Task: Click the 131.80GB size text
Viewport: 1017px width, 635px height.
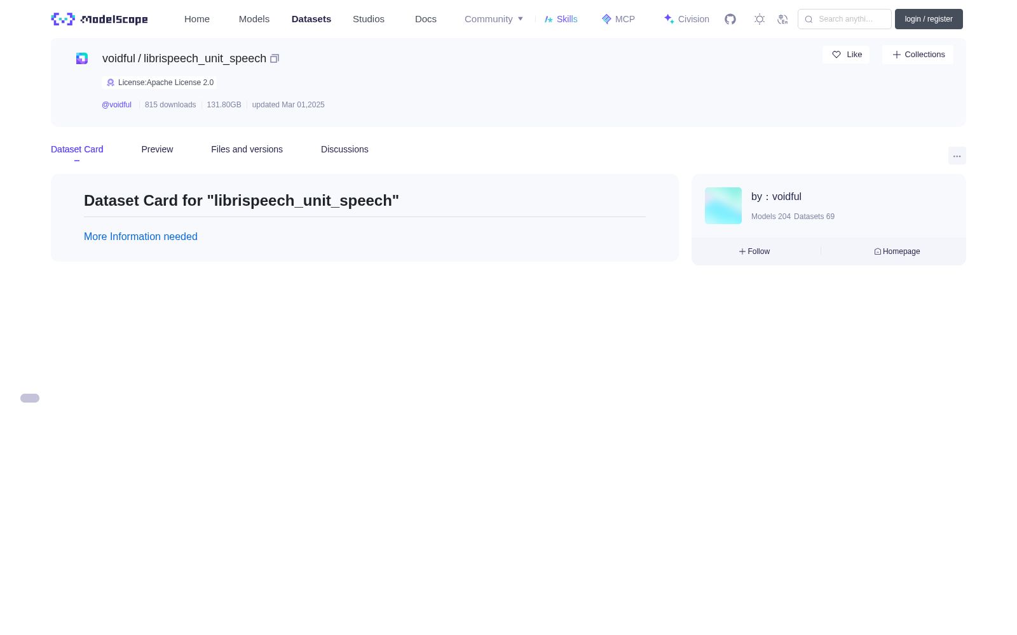Action: (x=224, y=105)
